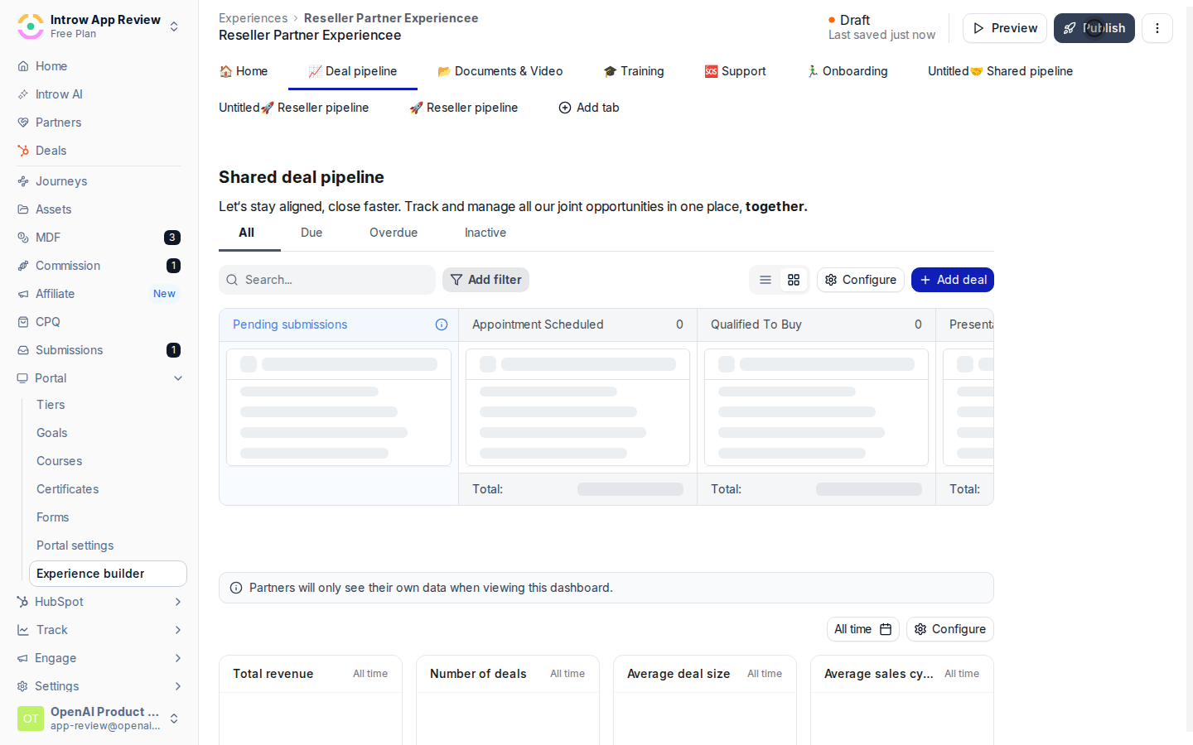Show Inactive deals tab
The width and height of the screenshot is (1193, 745).
click(485, 233)
